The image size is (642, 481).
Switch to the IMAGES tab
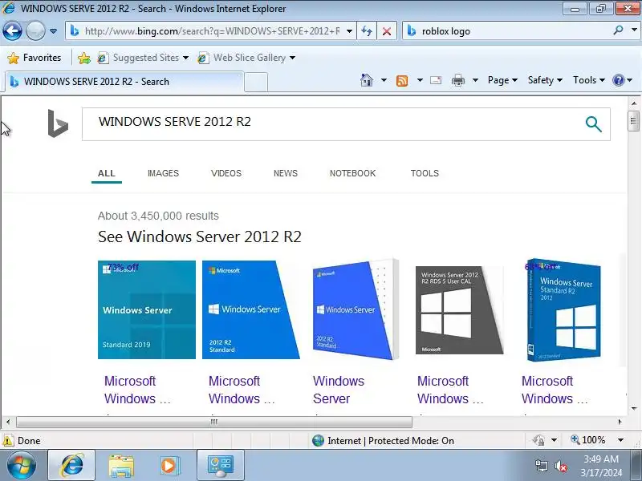(x=163, y=173)
